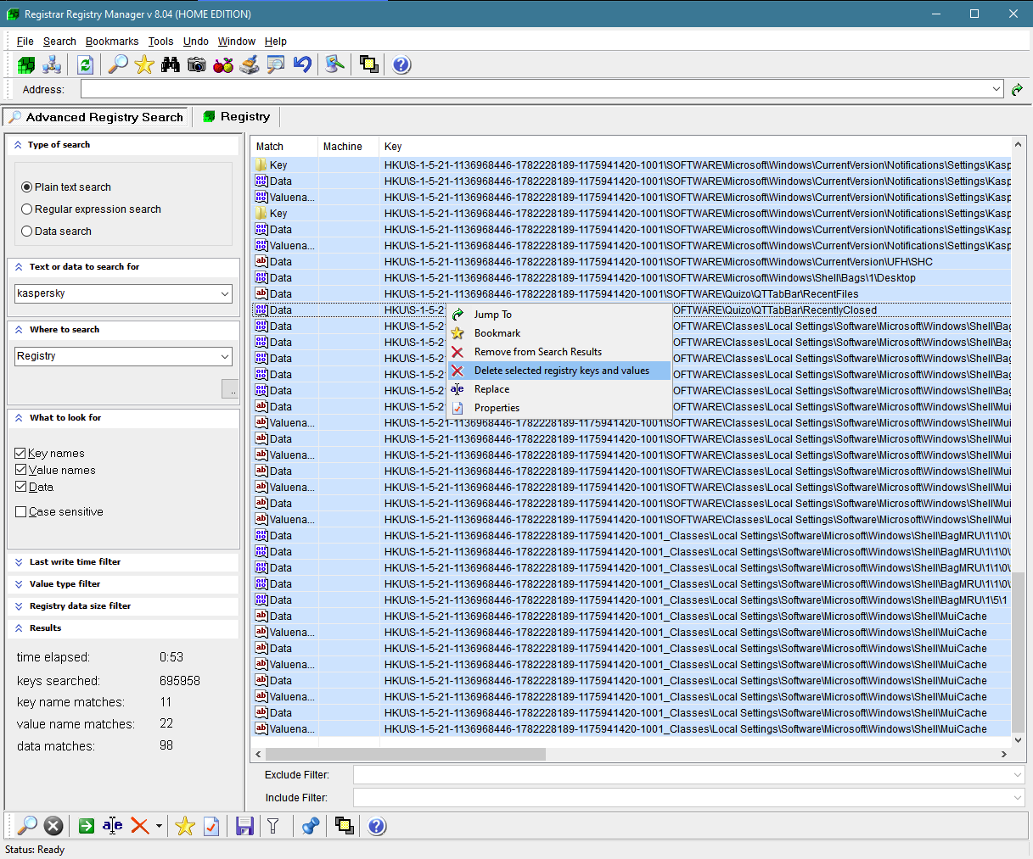Click the funnel filter icon in bottom toolbar
This screenshot has width=1033, height=859.
tap(273, 826)
